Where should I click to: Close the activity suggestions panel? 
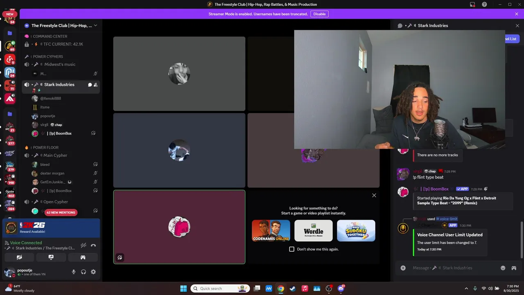click(x=374, y=195)
